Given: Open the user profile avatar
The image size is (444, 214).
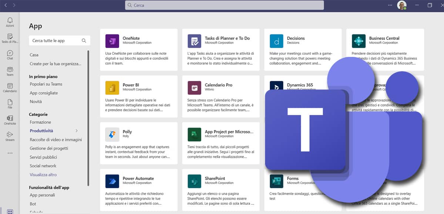Looking at the screenshot, I should (401, 5).
